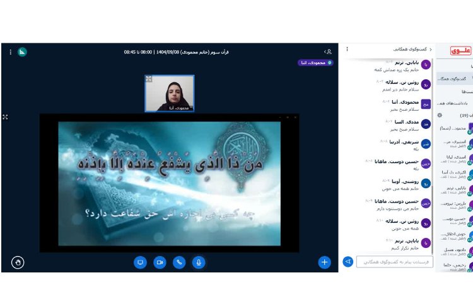Open the meeting options three-dot menu
Screen dimensions: 473x302
coord(11,52)
